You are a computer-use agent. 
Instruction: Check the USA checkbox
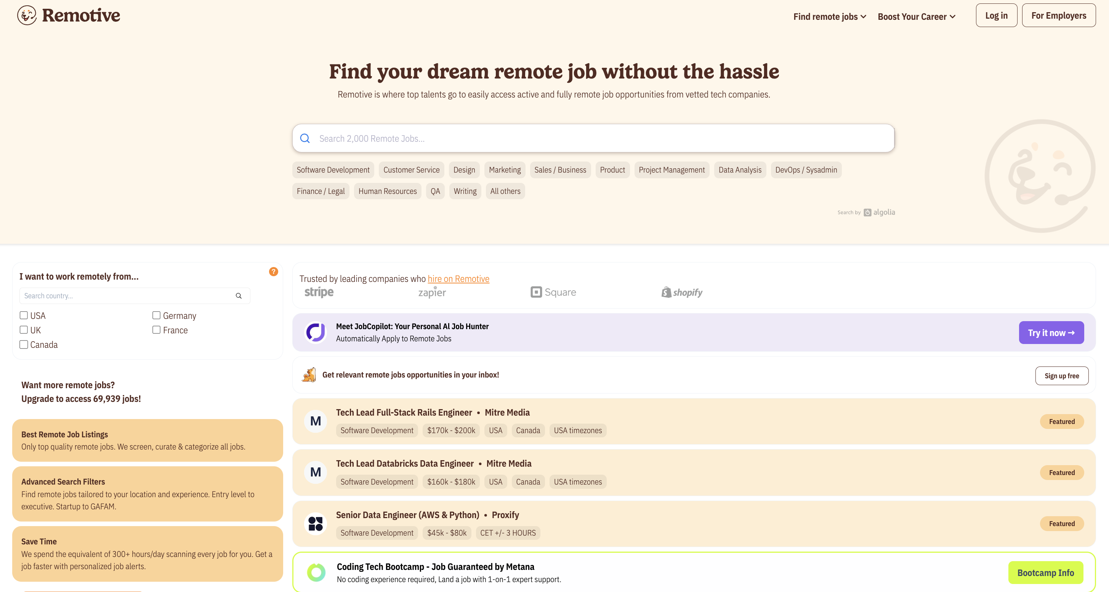click(x=24, y=315)
